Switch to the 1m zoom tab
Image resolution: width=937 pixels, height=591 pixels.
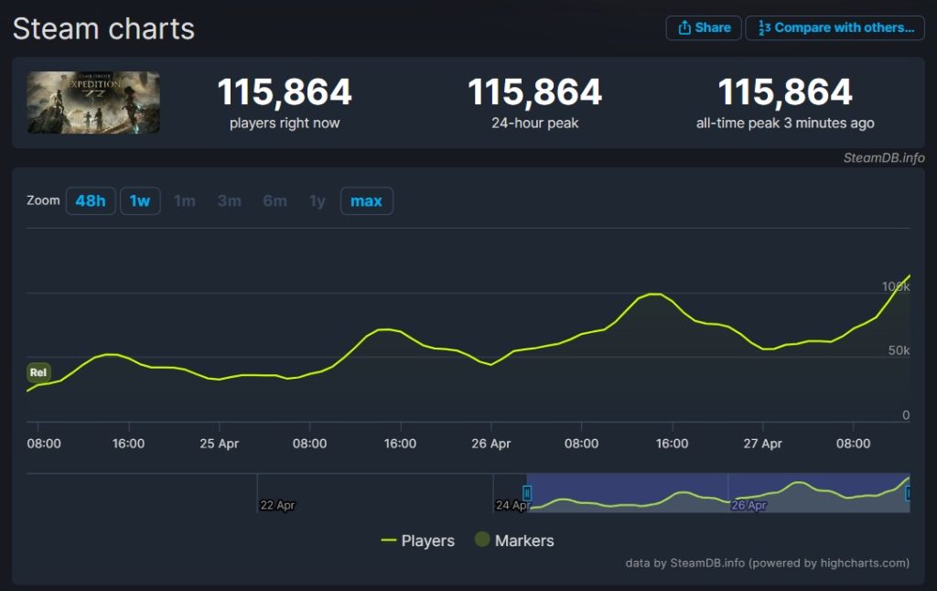tap(184, 201)
